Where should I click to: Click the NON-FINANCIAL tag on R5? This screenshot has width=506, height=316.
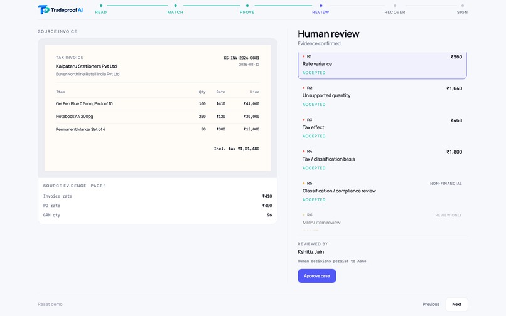point(446,184)
